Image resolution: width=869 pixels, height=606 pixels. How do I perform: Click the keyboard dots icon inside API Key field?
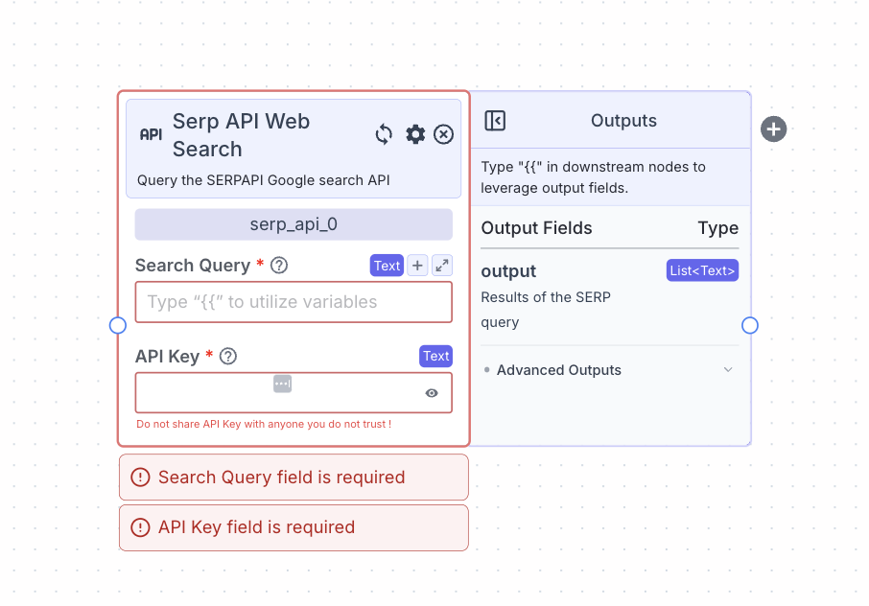tap(282, 383)
